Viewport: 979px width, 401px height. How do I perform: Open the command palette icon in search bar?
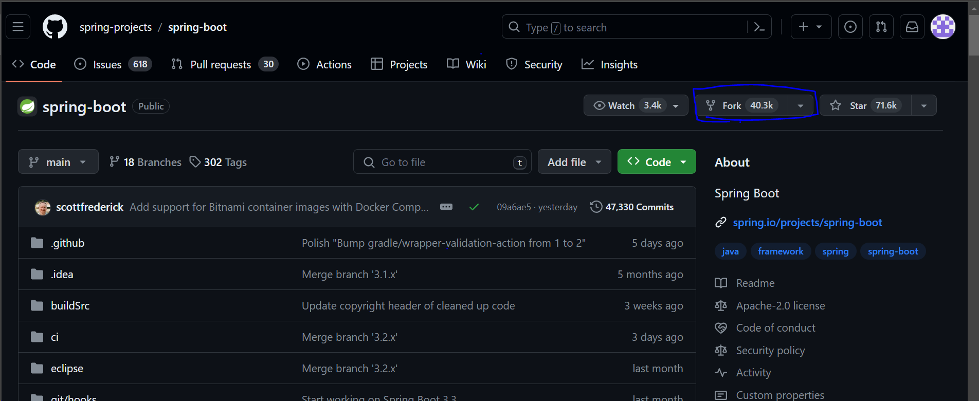click(x=759, y=27)
